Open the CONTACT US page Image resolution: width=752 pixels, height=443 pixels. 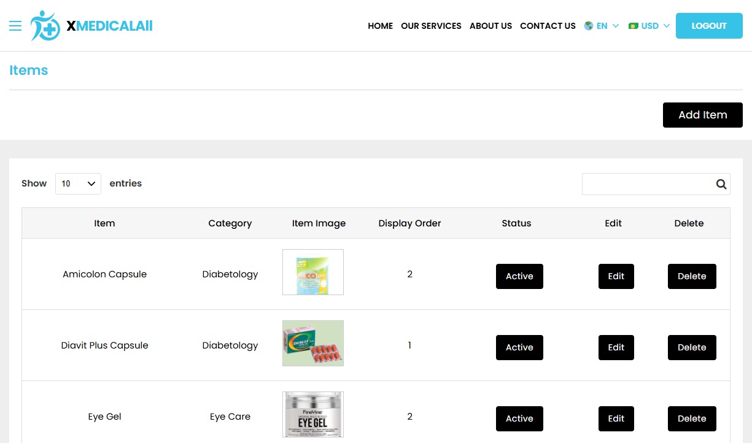[548, 26]
